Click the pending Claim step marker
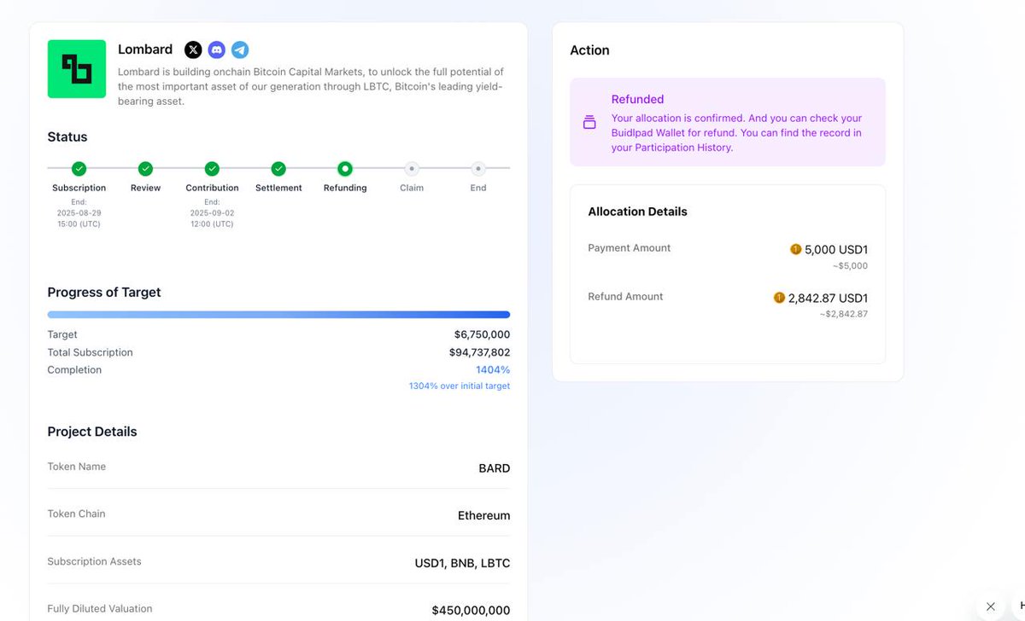The image size is (1025, 621). pos(412,169)
